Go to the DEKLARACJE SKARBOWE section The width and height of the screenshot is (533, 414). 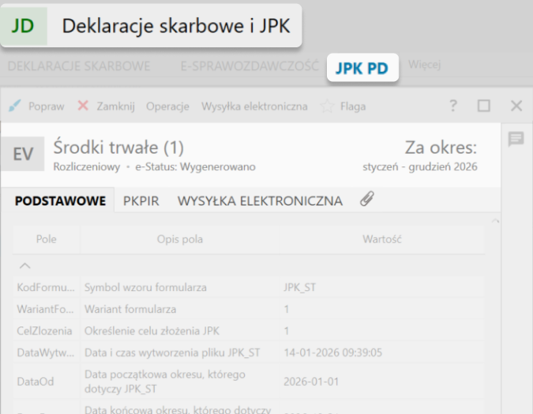coord(78,66)
